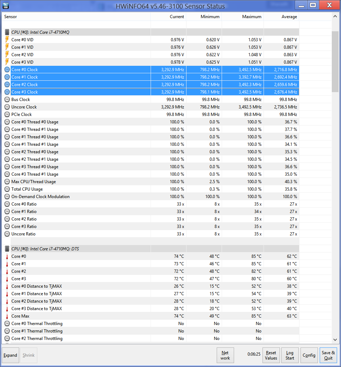Click the icon for Core #2 Thread #1 Usage

click(x=7, y=159)
